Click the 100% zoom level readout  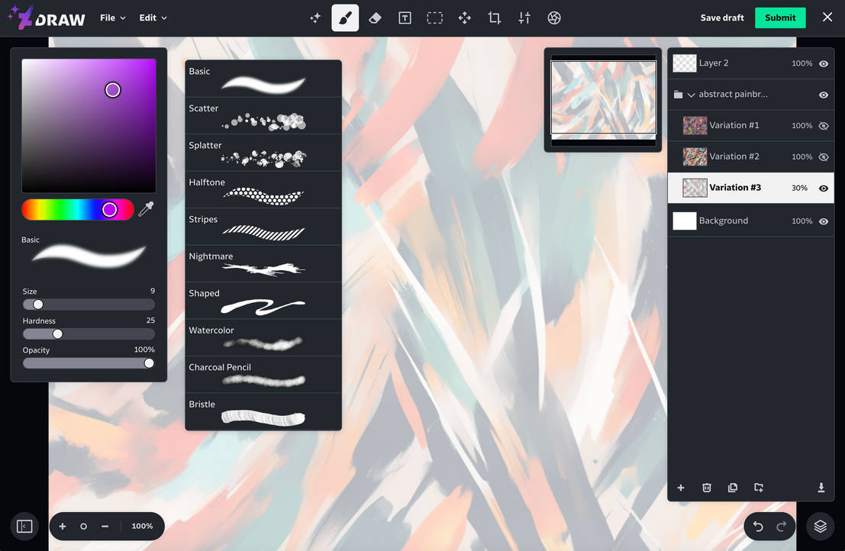(142, 527)
